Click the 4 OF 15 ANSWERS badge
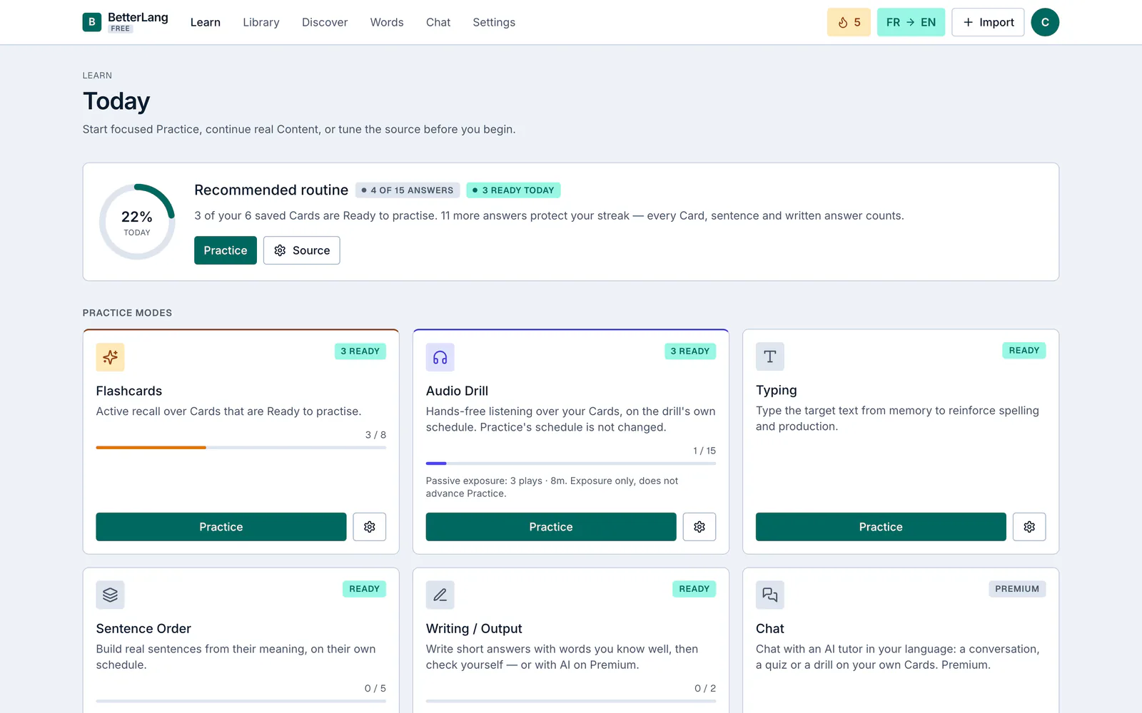Image resolution: width=1142 pixels, height=713 pixels. [408, 190]
